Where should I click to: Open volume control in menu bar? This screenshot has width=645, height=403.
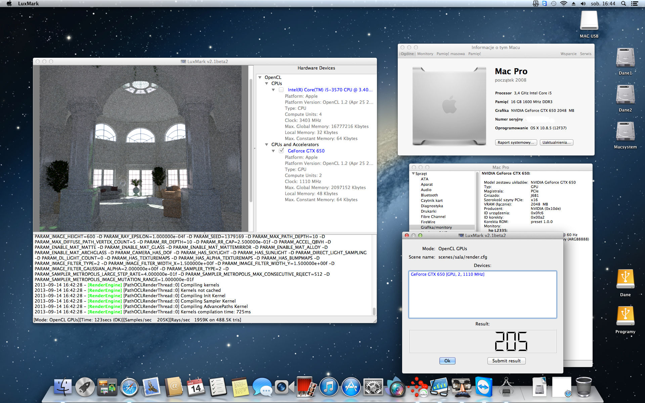click(583, 4)
